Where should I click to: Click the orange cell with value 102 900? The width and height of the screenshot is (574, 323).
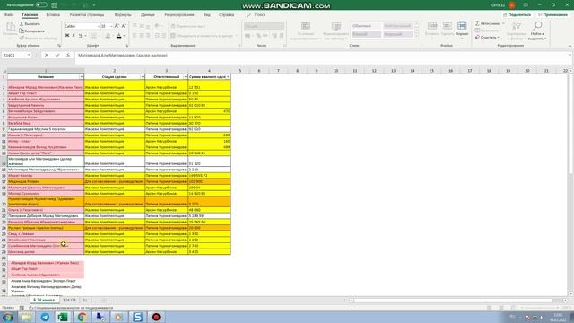(209, 181)
